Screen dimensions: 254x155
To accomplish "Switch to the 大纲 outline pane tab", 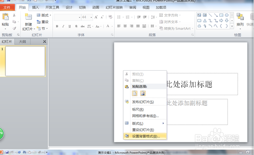I will tap(22, 41).
